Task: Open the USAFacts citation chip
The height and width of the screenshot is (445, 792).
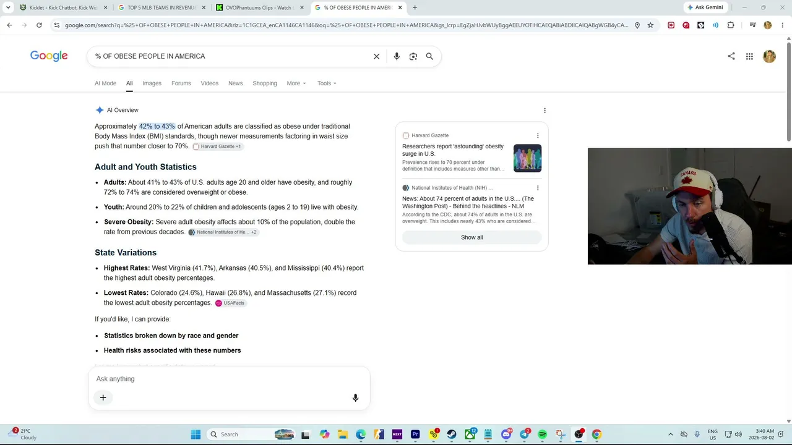Action: point(230,303)
